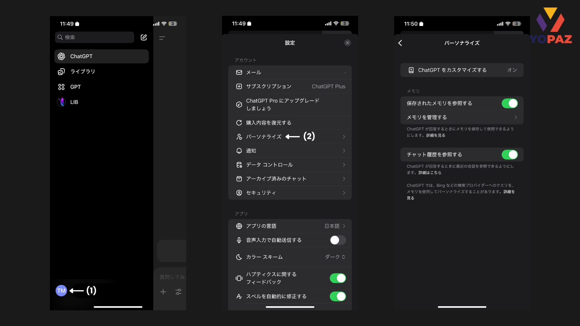Click the GPT grid icon

61,87
